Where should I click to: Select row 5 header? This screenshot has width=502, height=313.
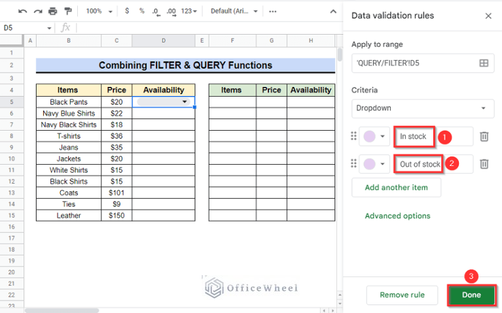point(12,102)
